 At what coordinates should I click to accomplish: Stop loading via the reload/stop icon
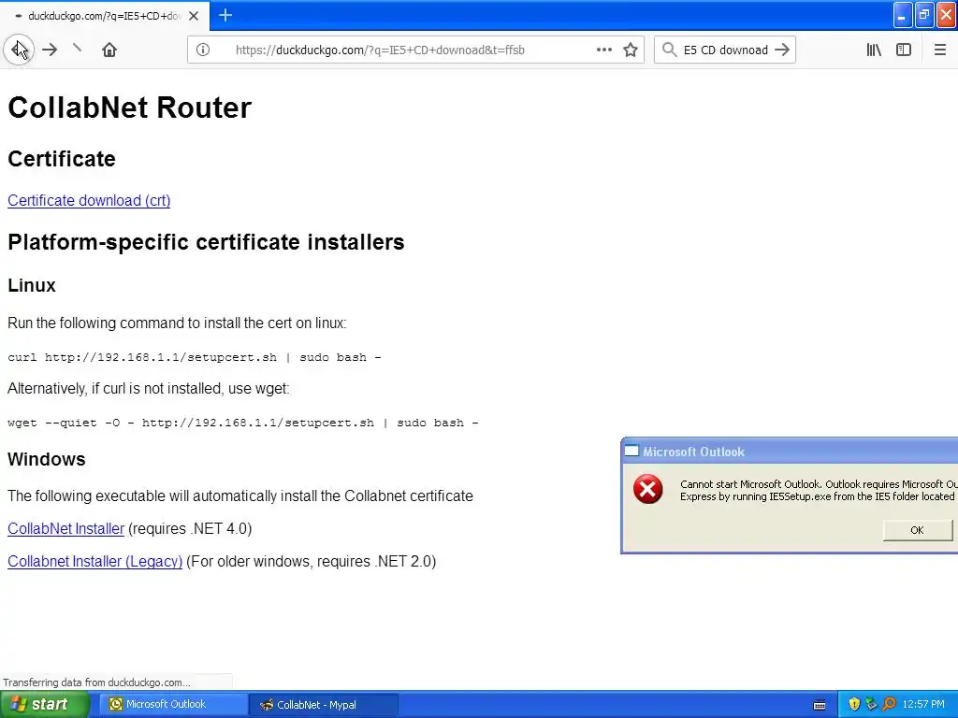[x=77, y=48]
